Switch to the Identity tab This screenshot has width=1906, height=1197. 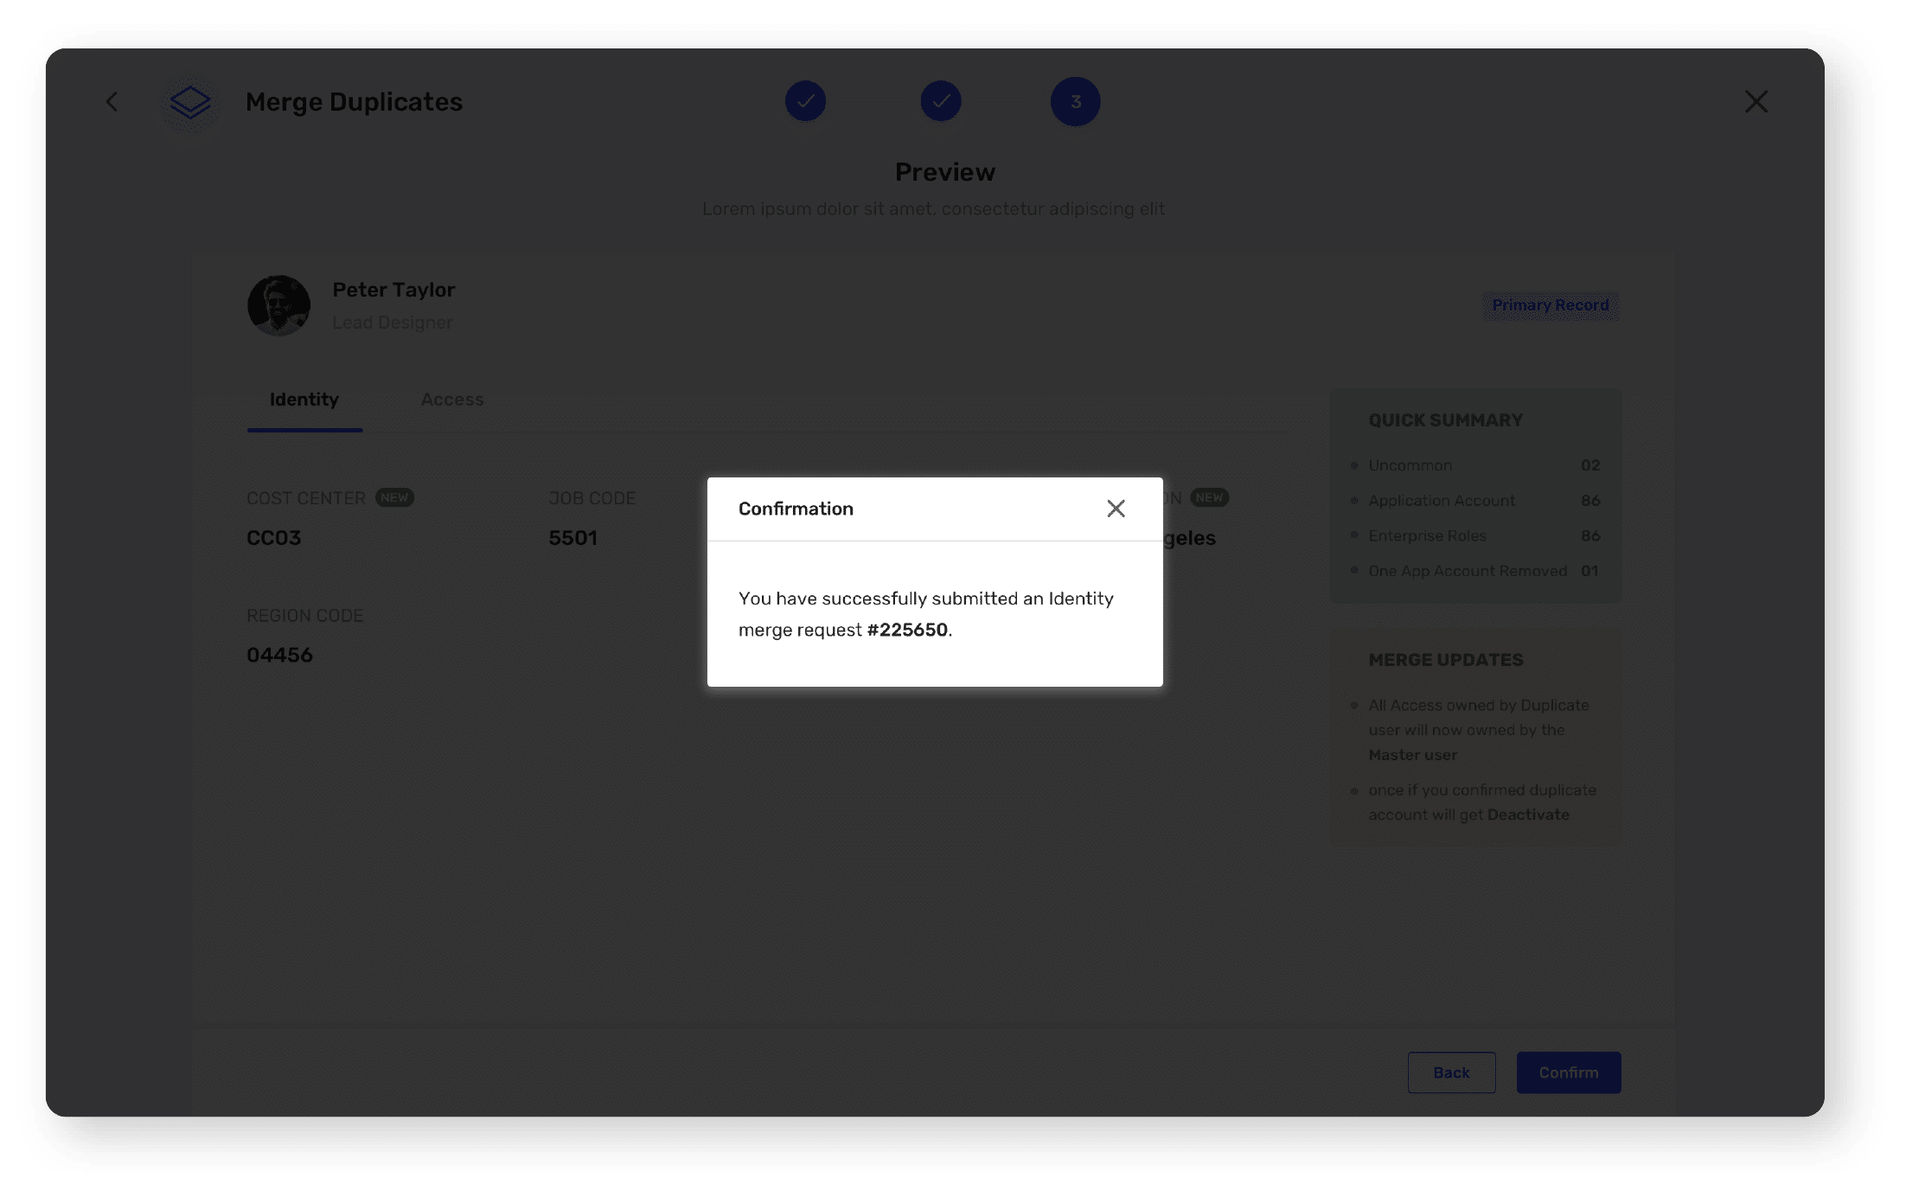pyautogui.click(x=304, y=400)
